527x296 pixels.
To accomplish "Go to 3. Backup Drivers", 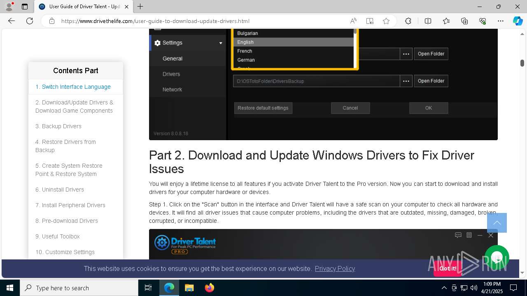I will [58, 126].
